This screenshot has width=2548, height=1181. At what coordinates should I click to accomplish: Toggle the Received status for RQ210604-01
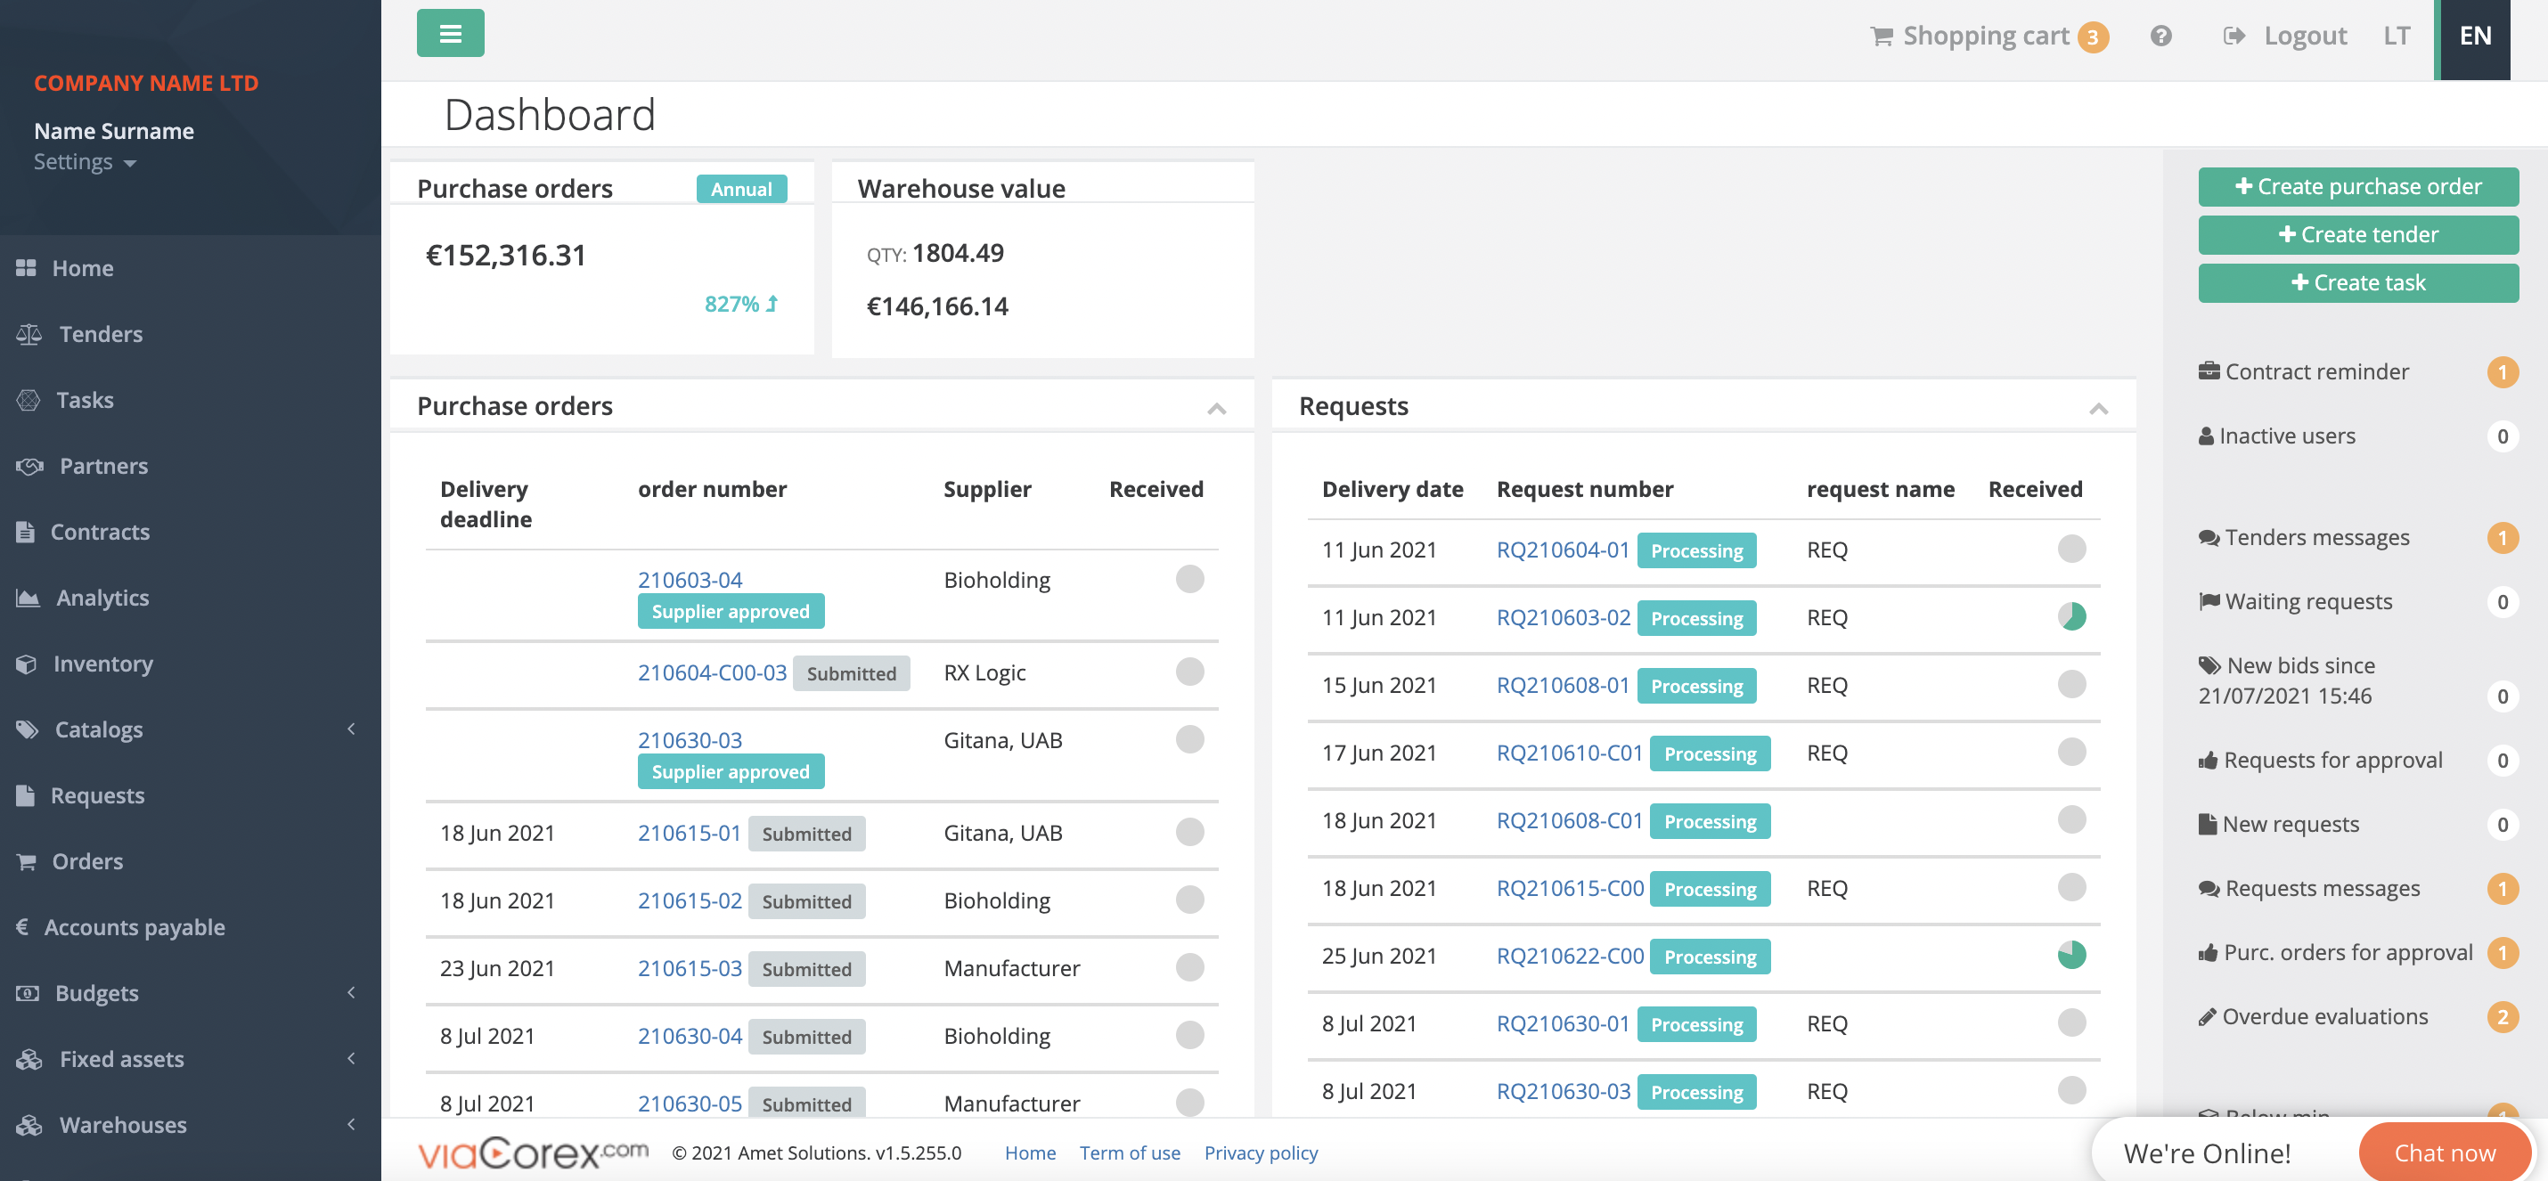point(2072,550)
